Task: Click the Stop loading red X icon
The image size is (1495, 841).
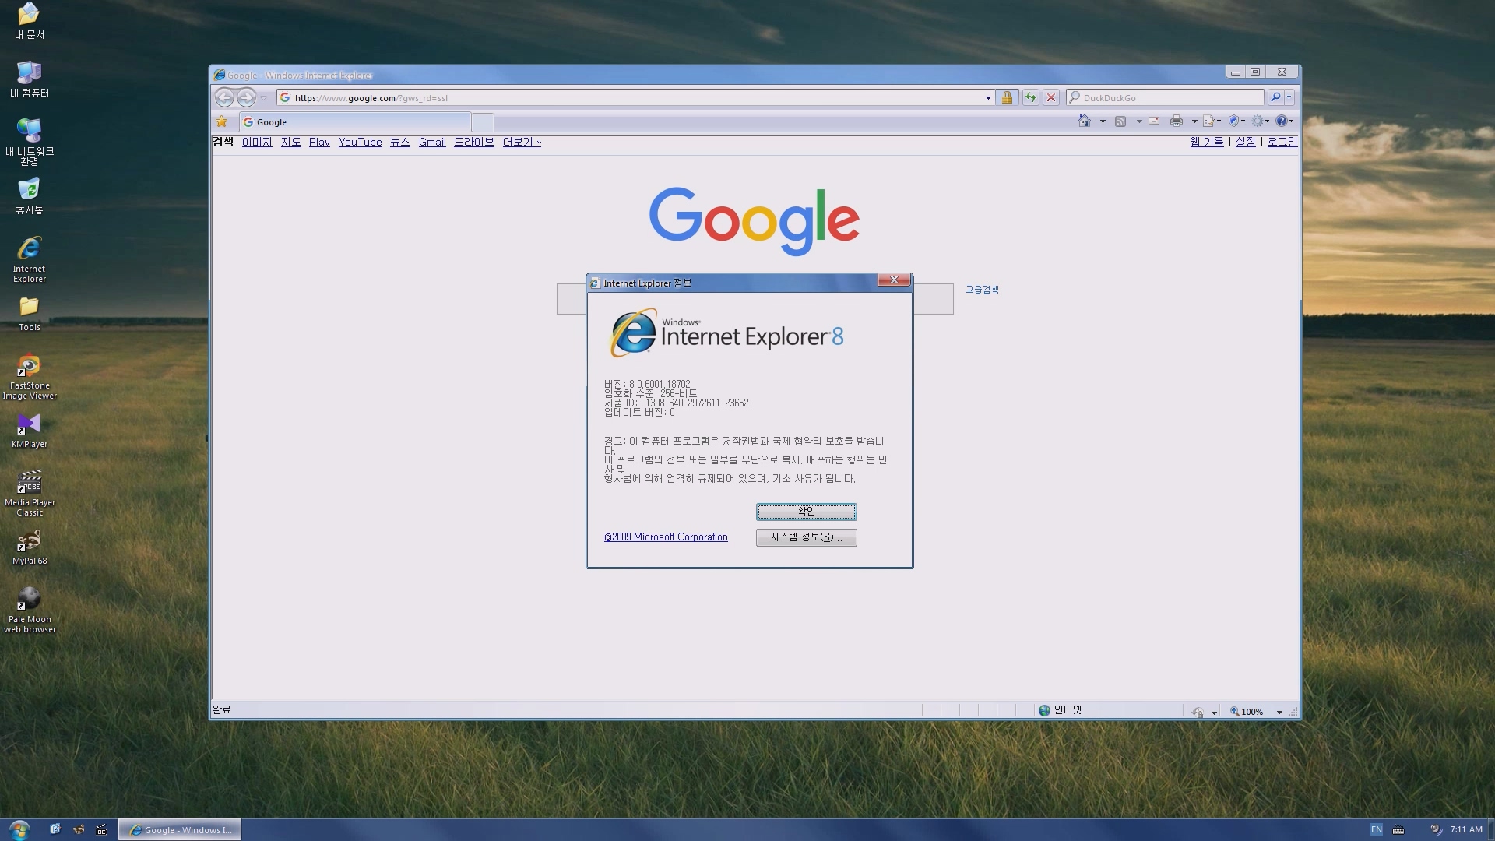Action: 1051,97
